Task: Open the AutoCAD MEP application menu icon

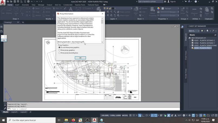Action: coord(3,2)
